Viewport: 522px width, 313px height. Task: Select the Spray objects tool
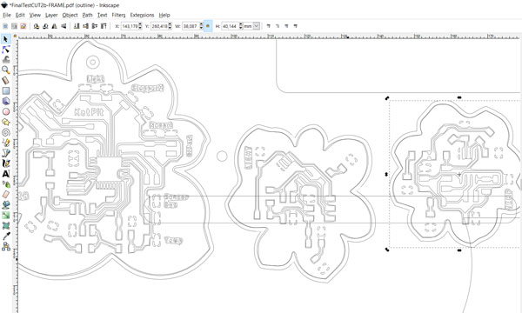click(x=6, y=184)
